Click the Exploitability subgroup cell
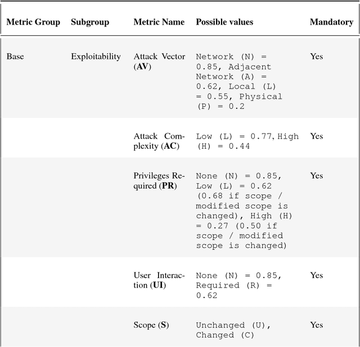The height and width of the screenshot is (347, 360). (96, 56)
